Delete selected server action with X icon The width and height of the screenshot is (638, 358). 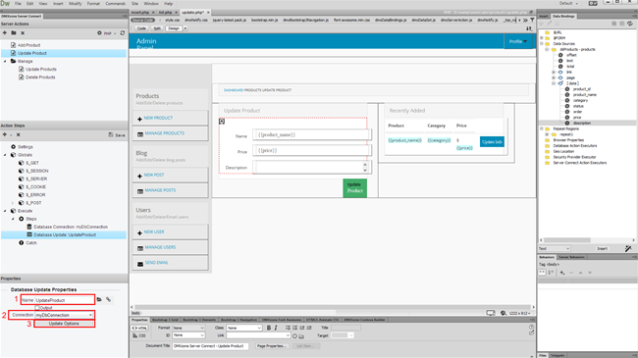coord(23,33)
